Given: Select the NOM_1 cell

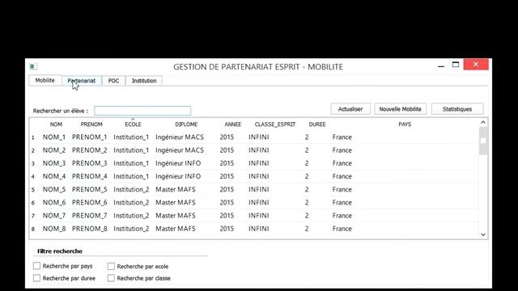Looking at the screenshot, I should pyautogui.click(x=54, y=137).
